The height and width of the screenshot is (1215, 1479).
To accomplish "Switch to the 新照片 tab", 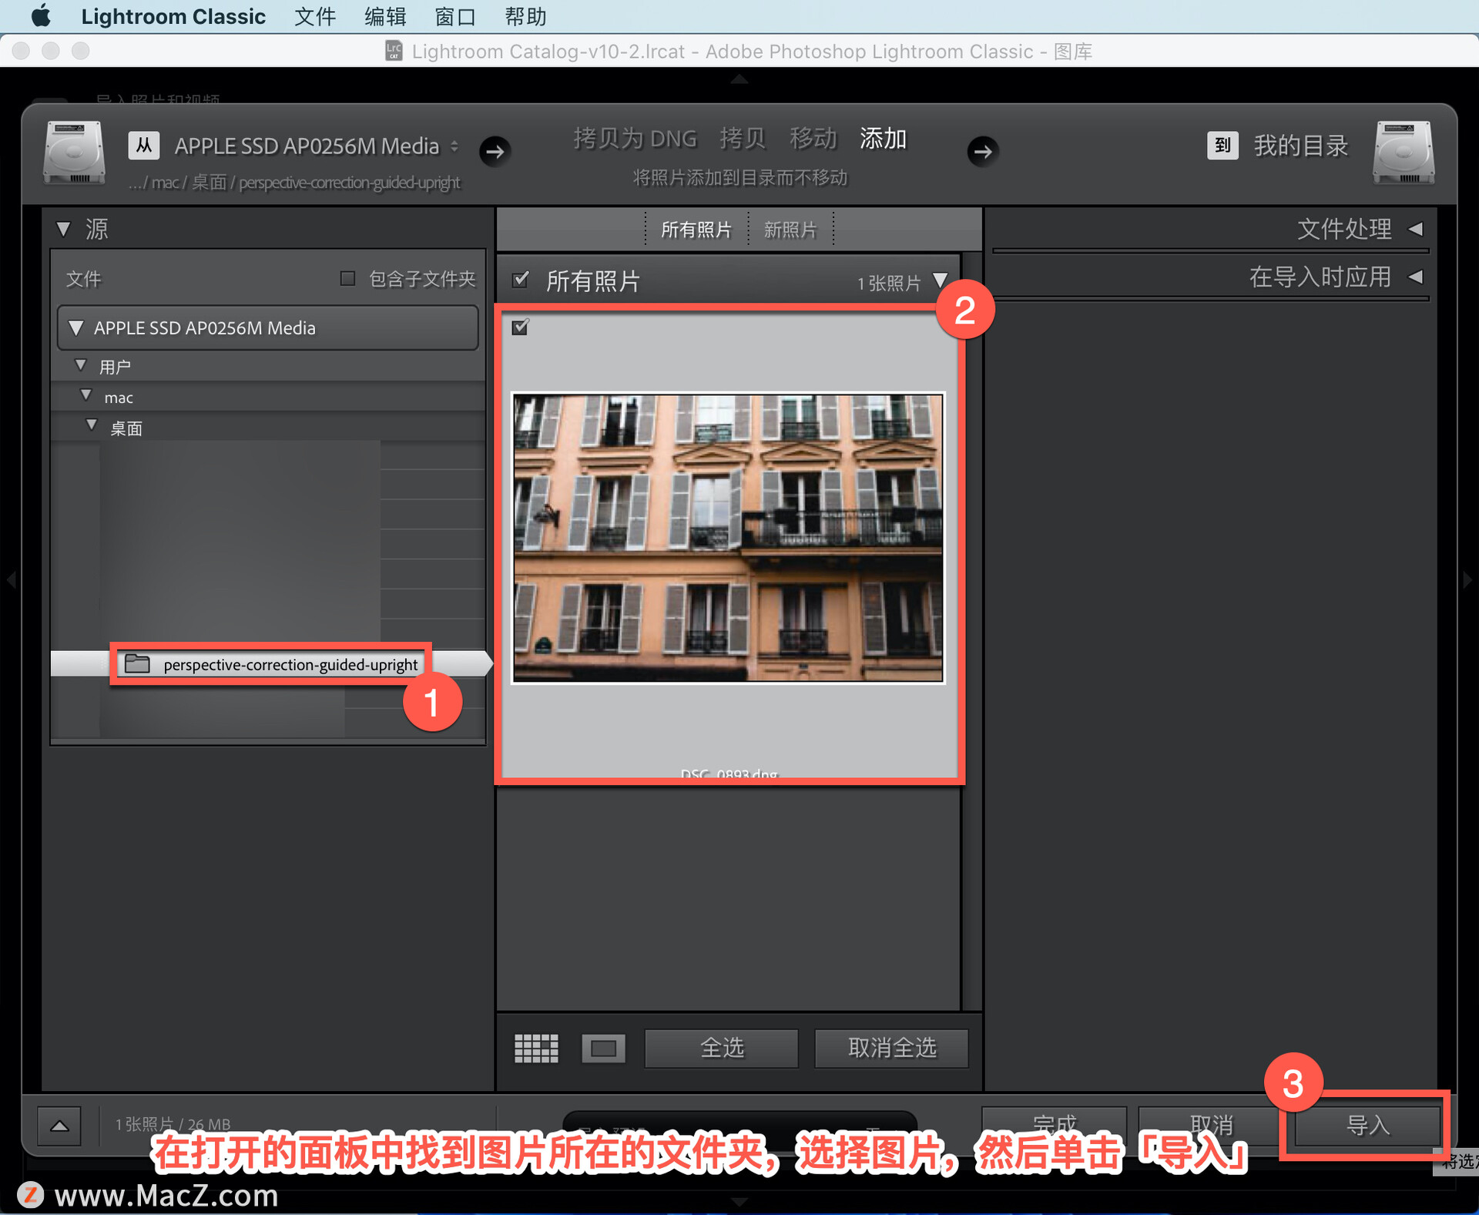I will pyautogui.click(x=790, y=230).
